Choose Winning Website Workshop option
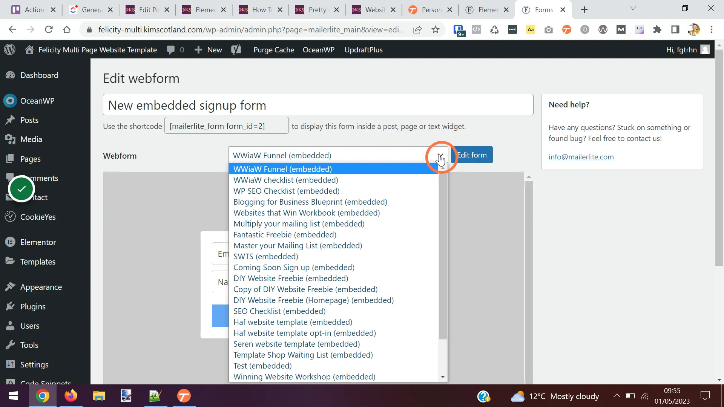Image resolution: width=724 pixels, height=407 pixels. click(x=304, y=376)
